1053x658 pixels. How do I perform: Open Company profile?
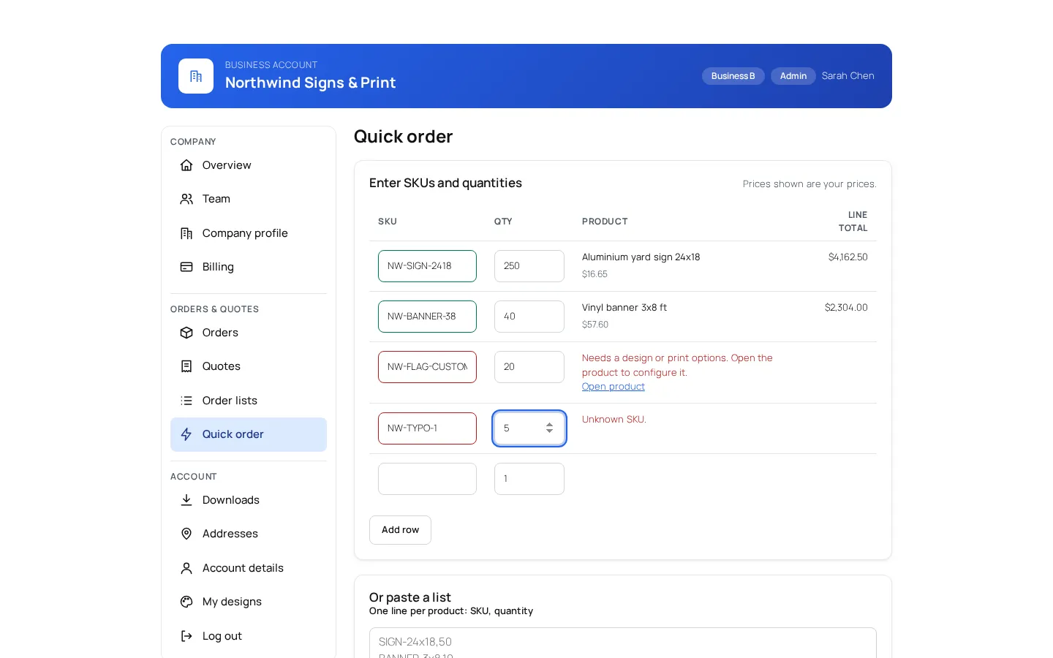click(249, 233)
